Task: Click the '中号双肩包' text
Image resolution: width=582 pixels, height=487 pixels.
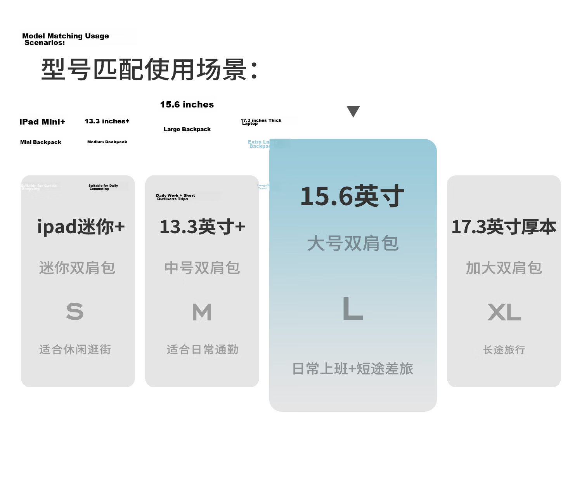Action: (x=202, y=268)
